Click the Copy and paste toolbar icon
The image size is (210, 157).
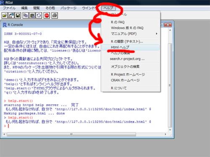tap(39, 15)
